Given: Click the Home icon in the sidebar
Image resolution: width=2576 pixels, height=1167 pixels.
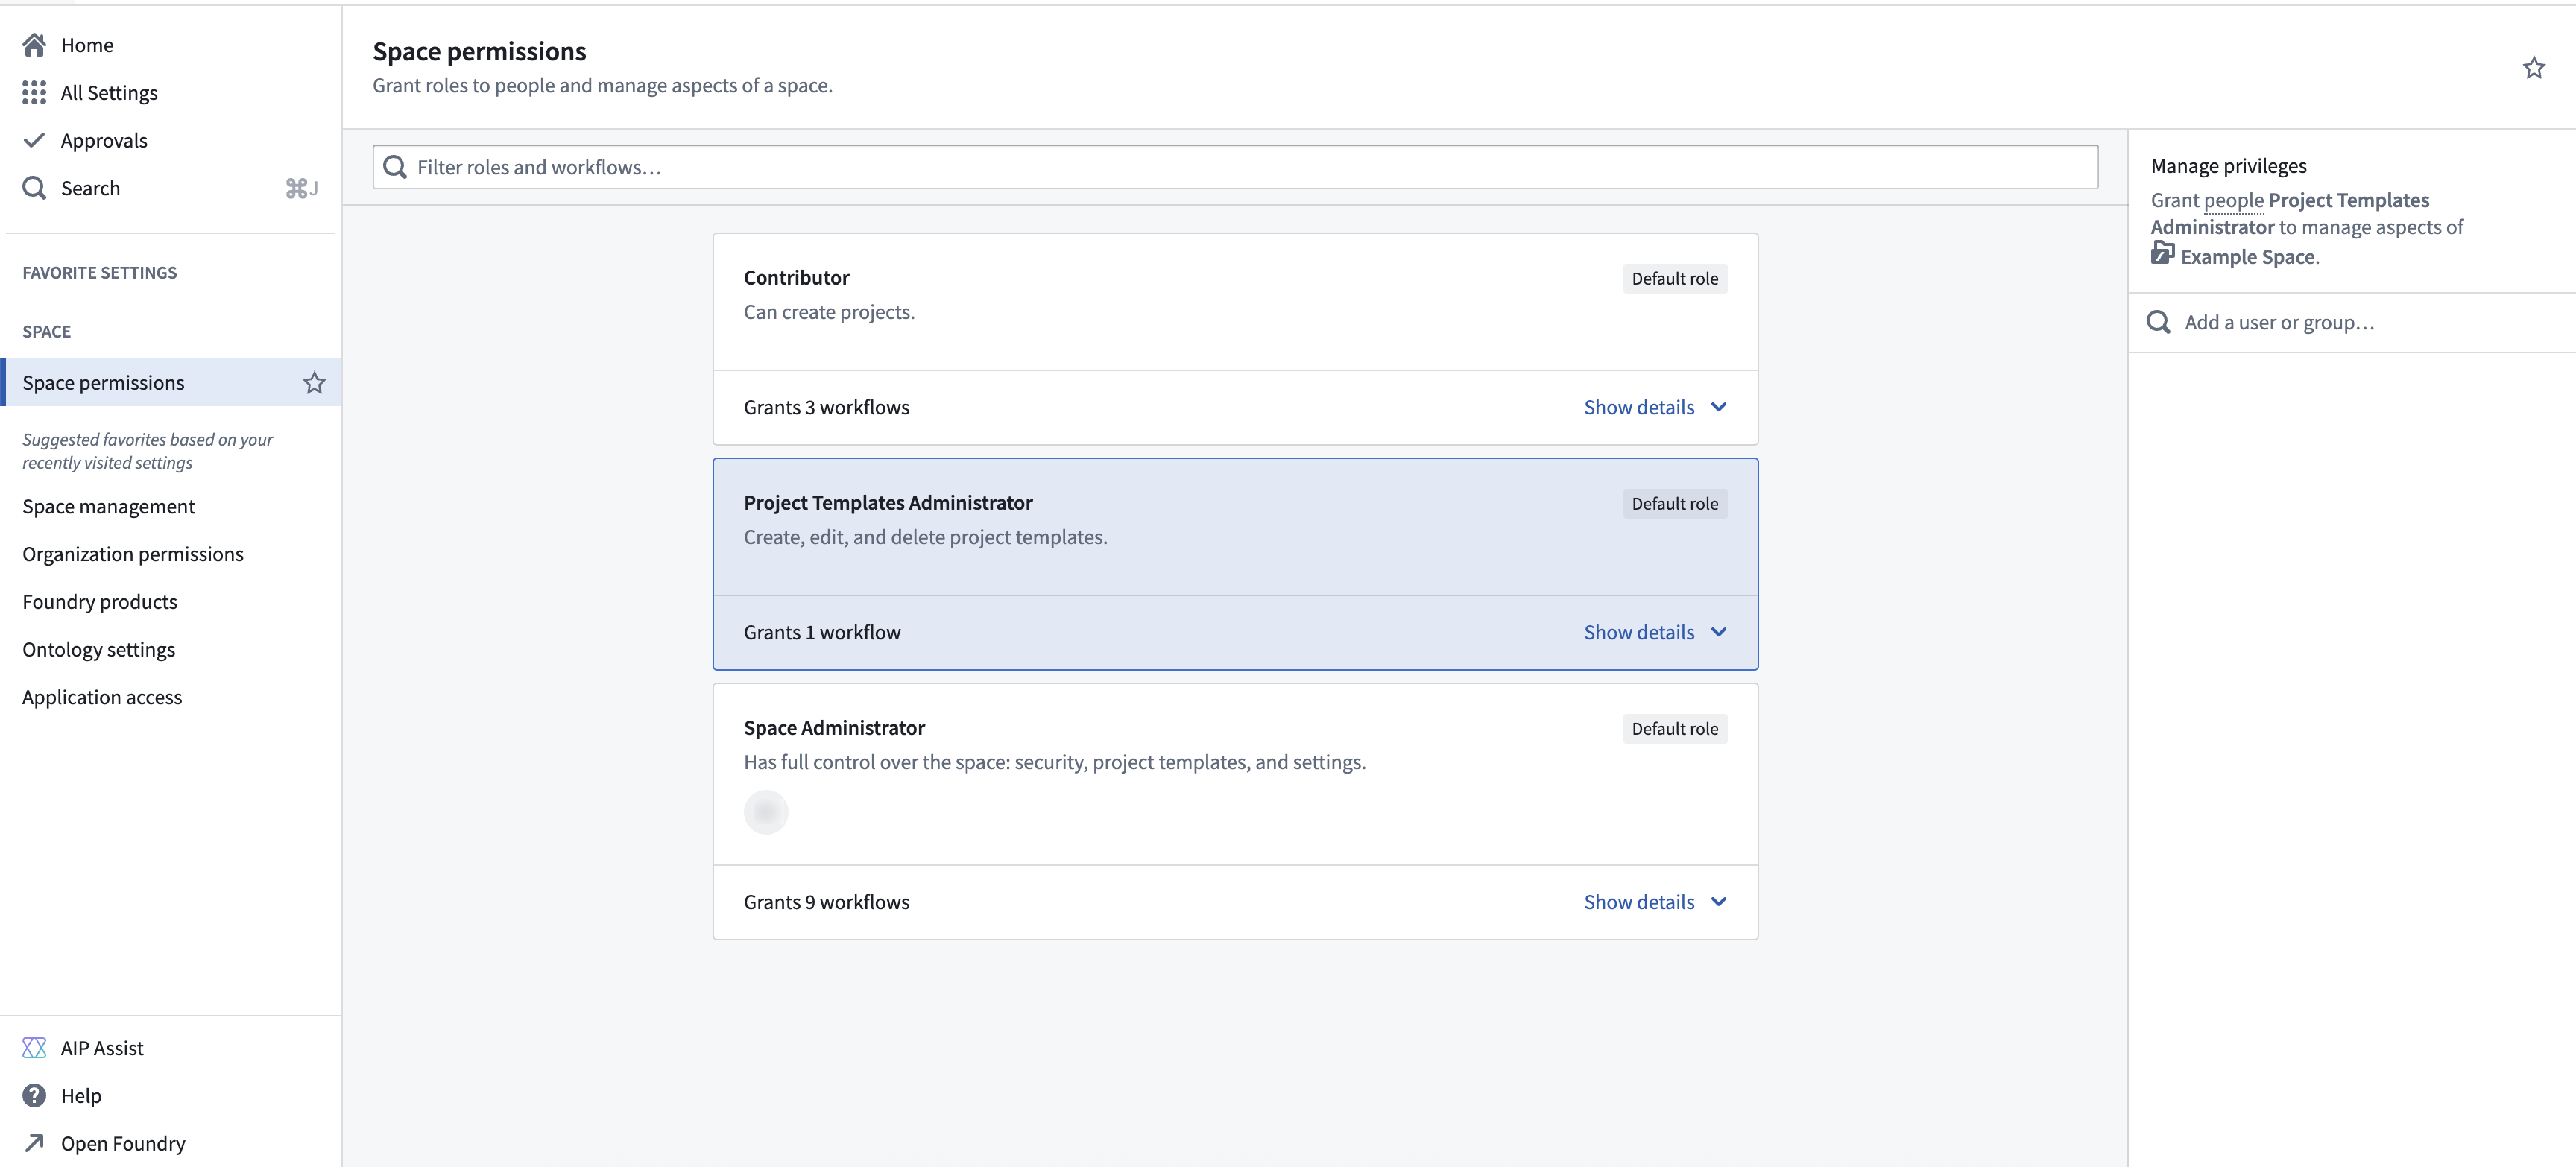Looking at the screenshot, I should point(35,44).
